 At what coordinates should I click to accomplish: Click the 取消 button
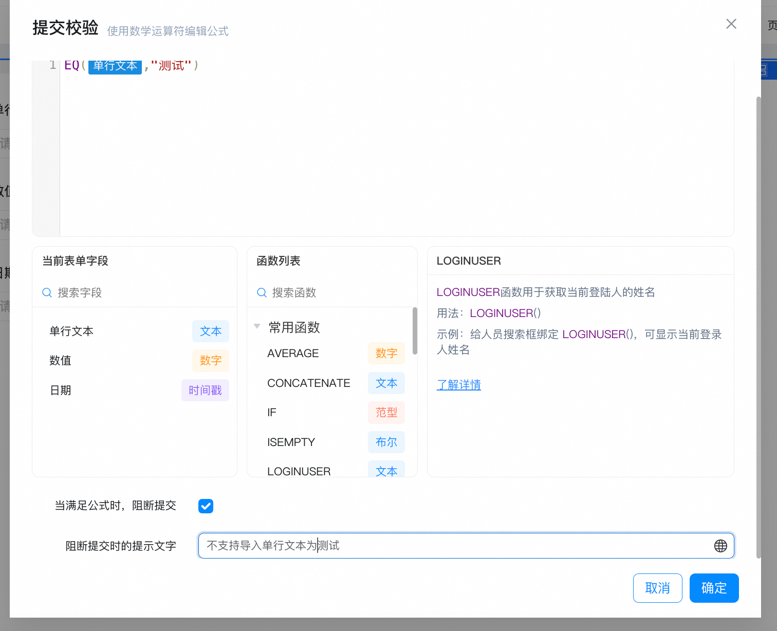(657, 588)
